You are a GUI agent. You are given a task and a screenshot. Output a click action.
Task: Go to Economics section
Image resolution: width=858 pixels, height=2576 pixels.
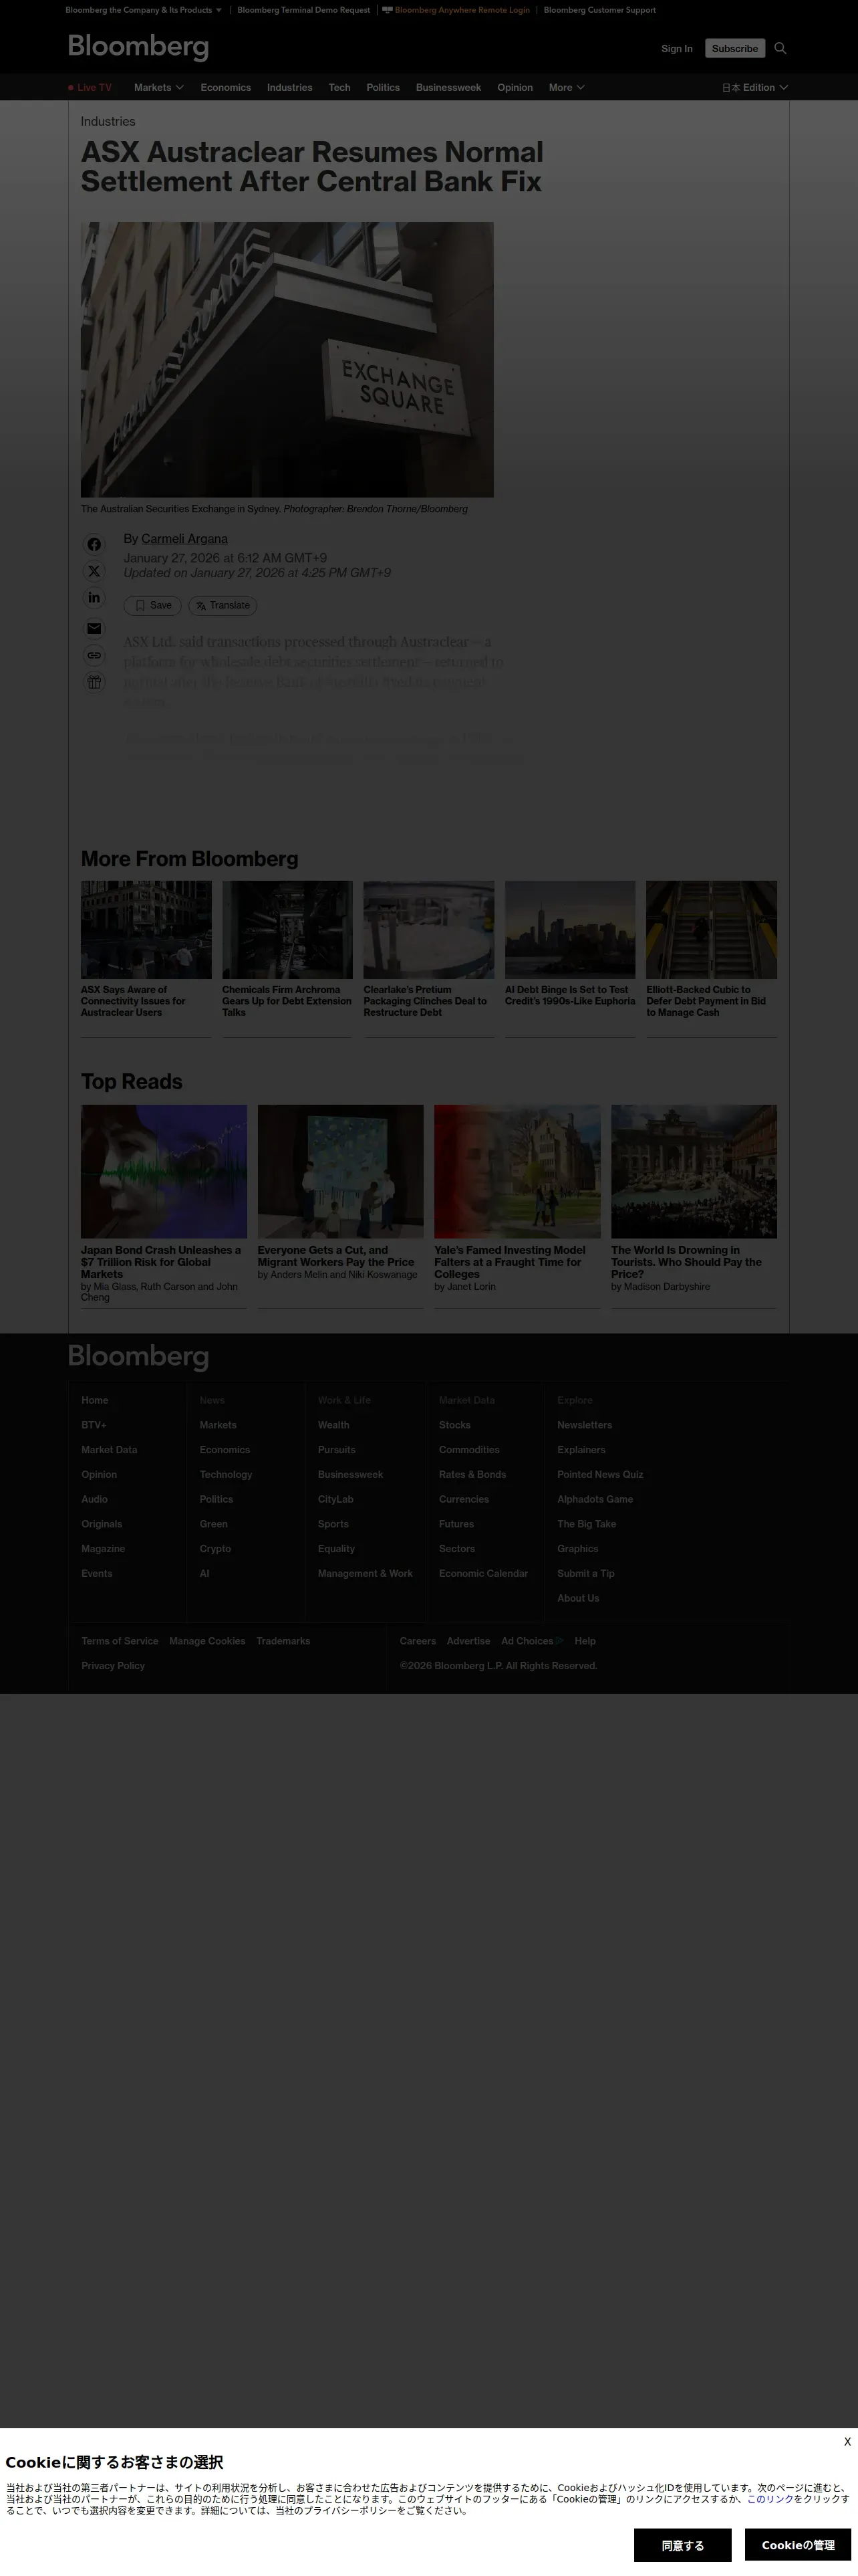226,88
